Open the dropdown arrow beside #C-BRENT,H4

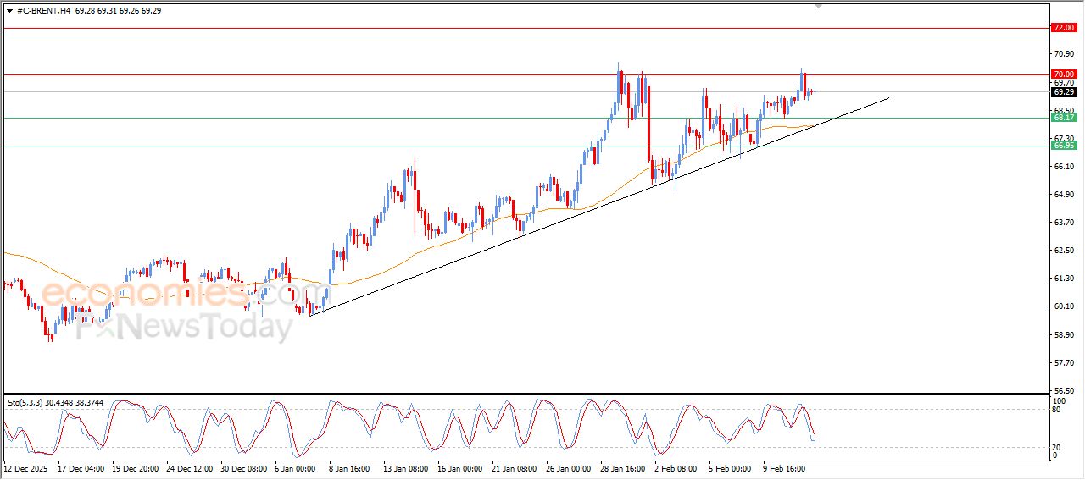[9, 11]
